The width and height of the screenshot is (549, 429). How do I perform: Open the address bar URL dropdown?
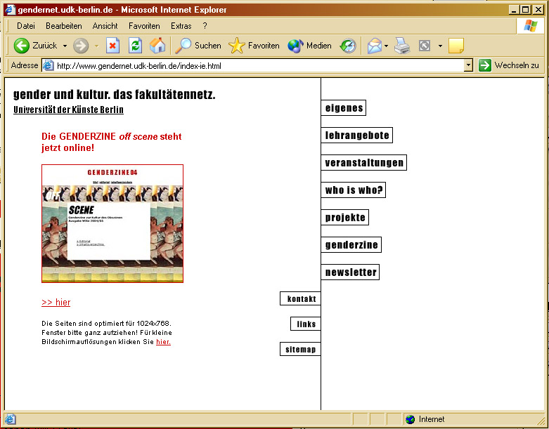tap(468, 65)
